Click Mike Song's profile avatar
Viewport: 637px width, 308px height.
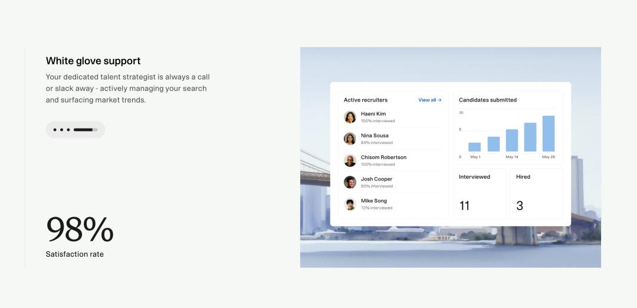350,204
